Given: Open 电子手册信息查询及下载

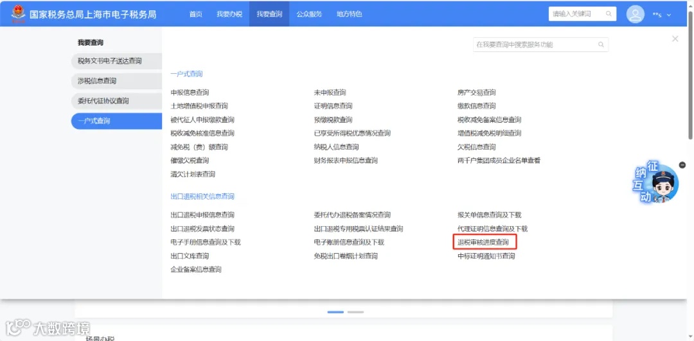Looking at the screenshot, I should 206,242.
